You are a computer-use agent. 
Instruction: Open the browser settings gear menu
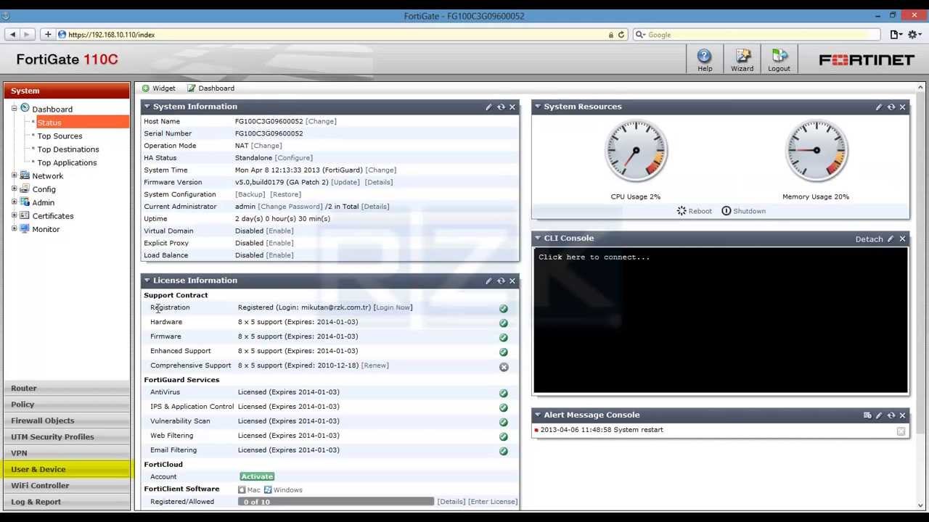pos(915,35)
